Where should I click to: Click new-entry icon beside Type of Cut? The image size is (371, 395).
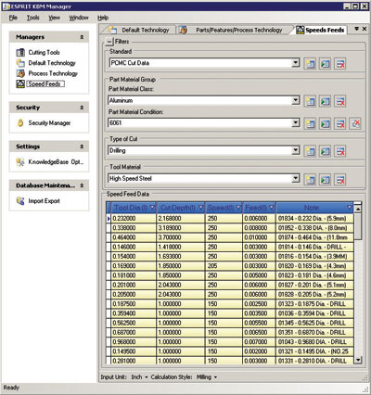(310, 151)
